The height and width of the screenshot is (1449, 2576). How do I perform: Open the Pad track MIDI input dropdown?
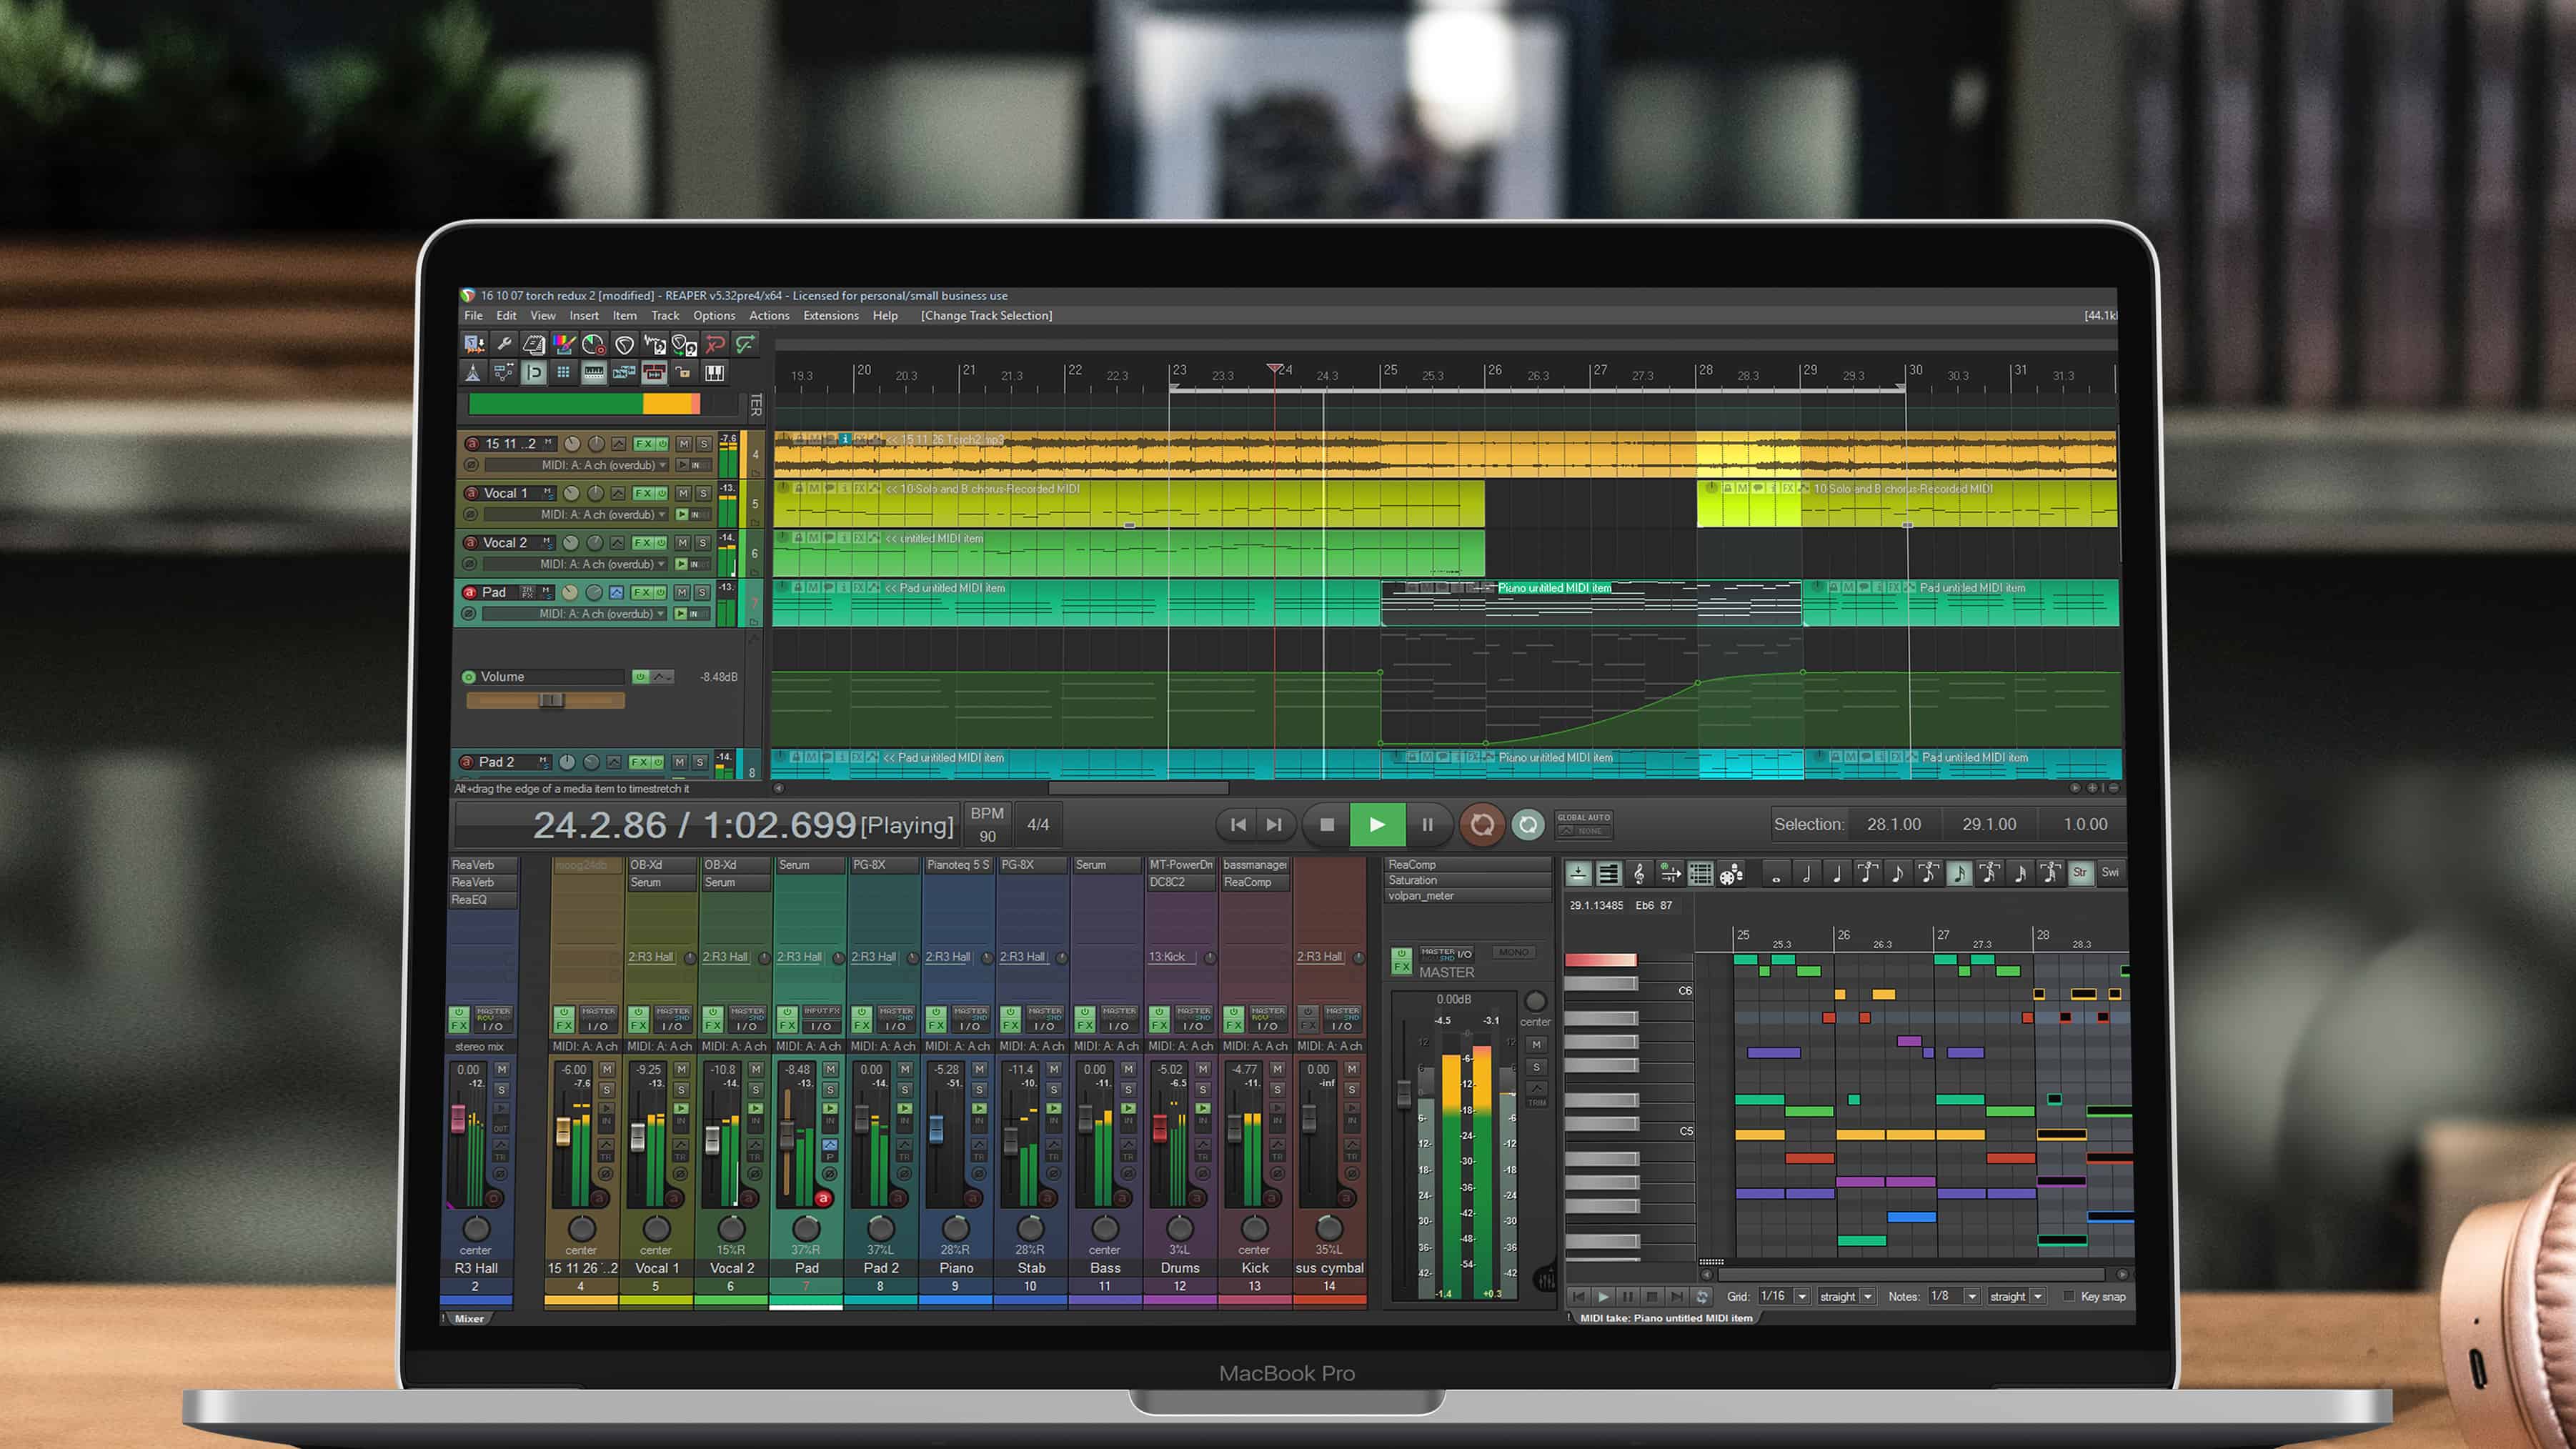(x=575, y=614)
